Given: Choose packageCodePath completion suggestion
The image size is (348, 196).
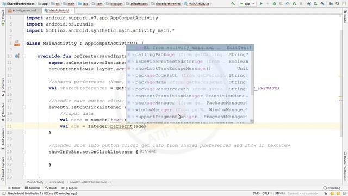Looking at the screenshot, I should click(189, 75).
